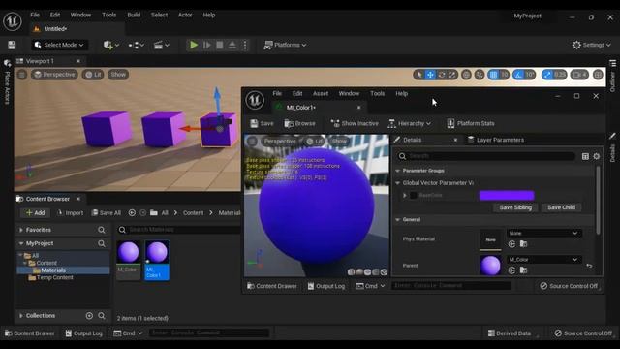
Task: Click the Add button in Content Browser
Action: 35,213
